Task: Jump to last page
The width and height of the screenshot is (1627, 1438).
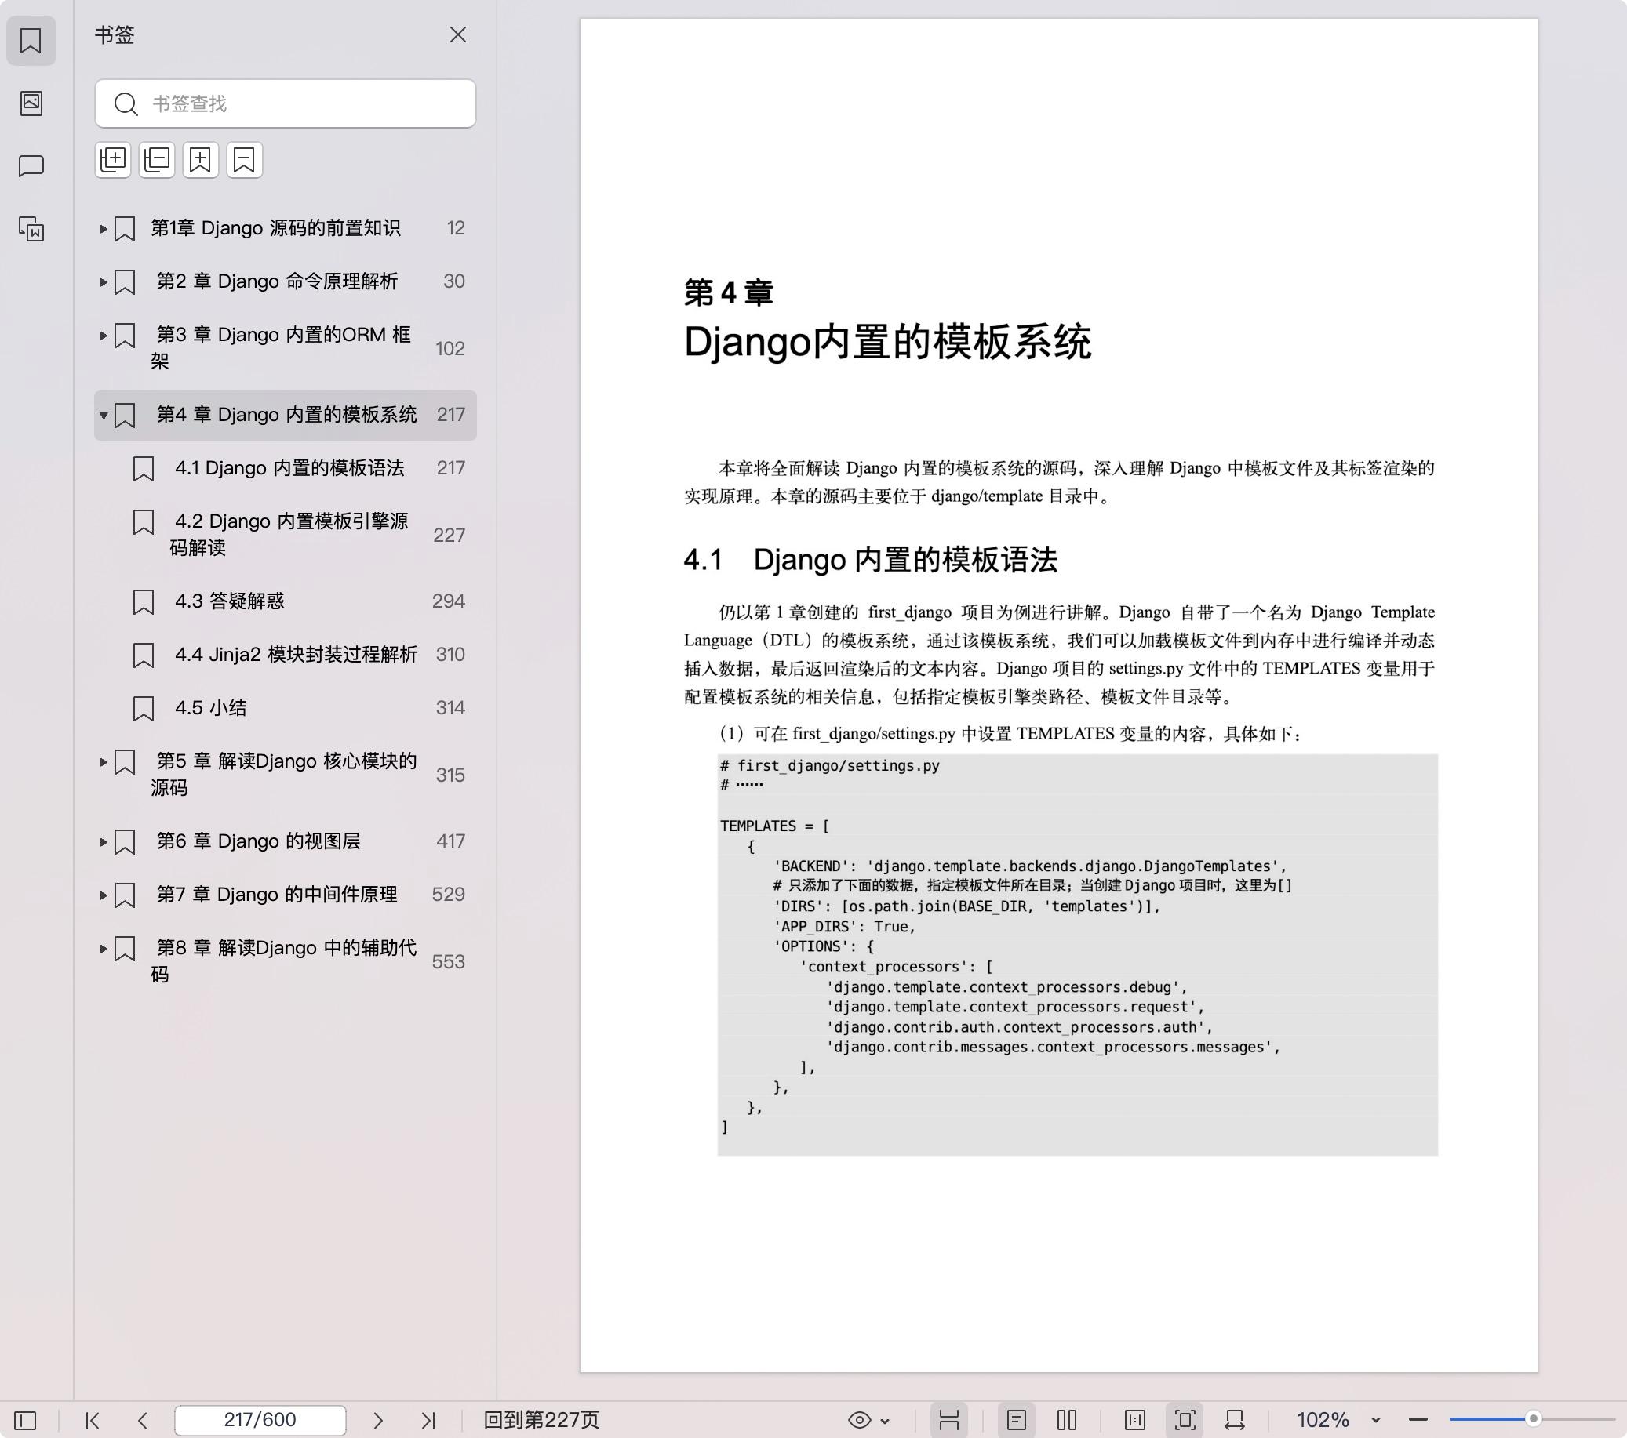Action: pos(428,1421)
